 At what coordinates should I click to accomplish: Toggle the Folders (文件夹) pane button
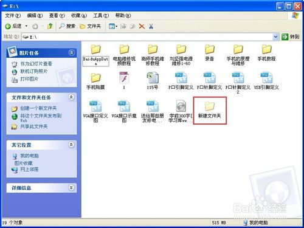click(90, 26)
